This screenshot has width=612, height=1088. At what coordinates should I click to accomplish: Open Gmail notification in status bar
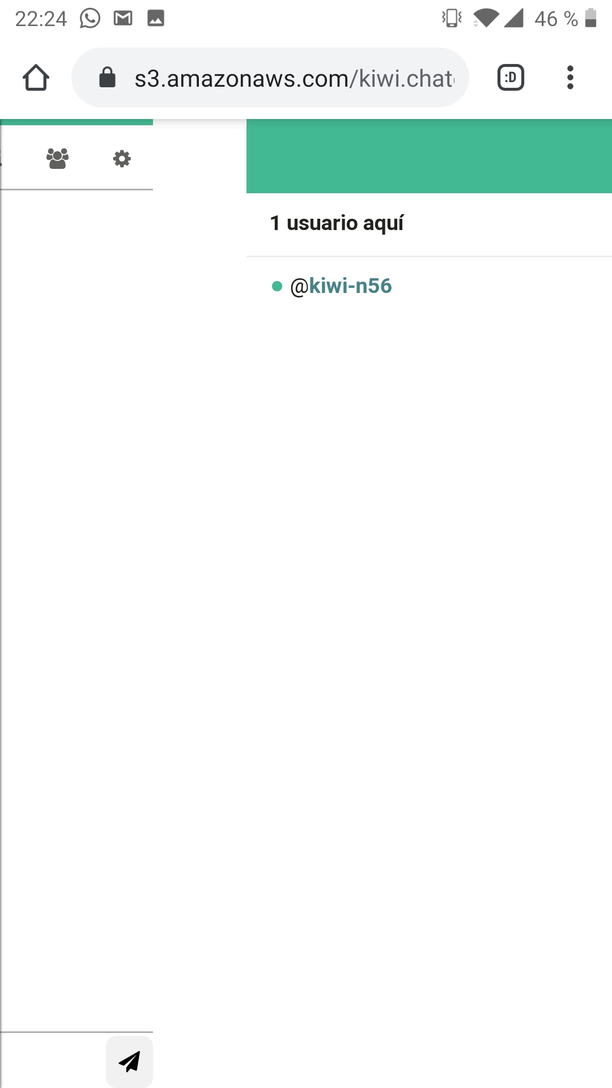[123, 18]
